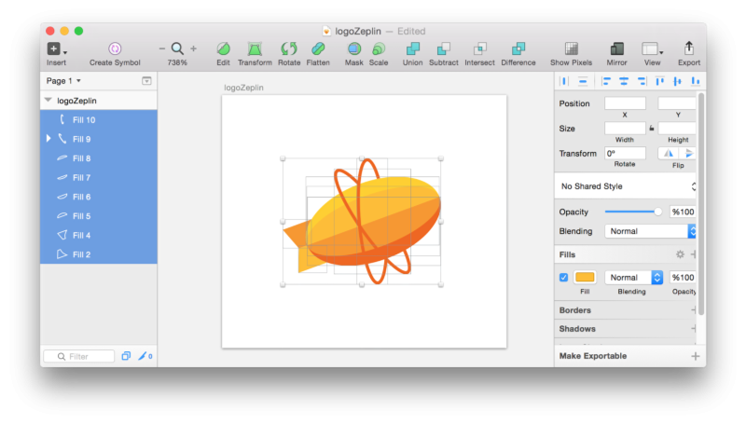Toggle the size aspect ratio lock
This screenshot has height=424, width=746.
coord(651,129)
